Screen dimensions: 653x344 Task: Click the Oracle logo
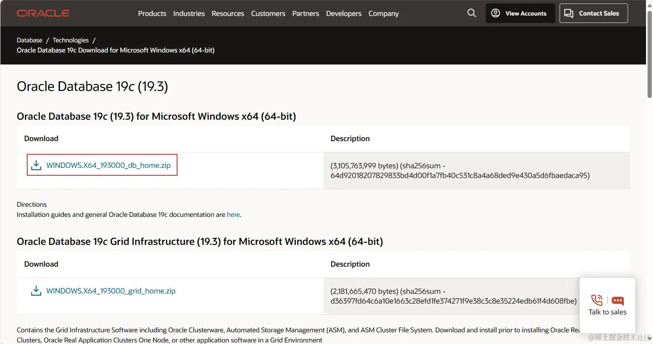click(x=43, y=13)
